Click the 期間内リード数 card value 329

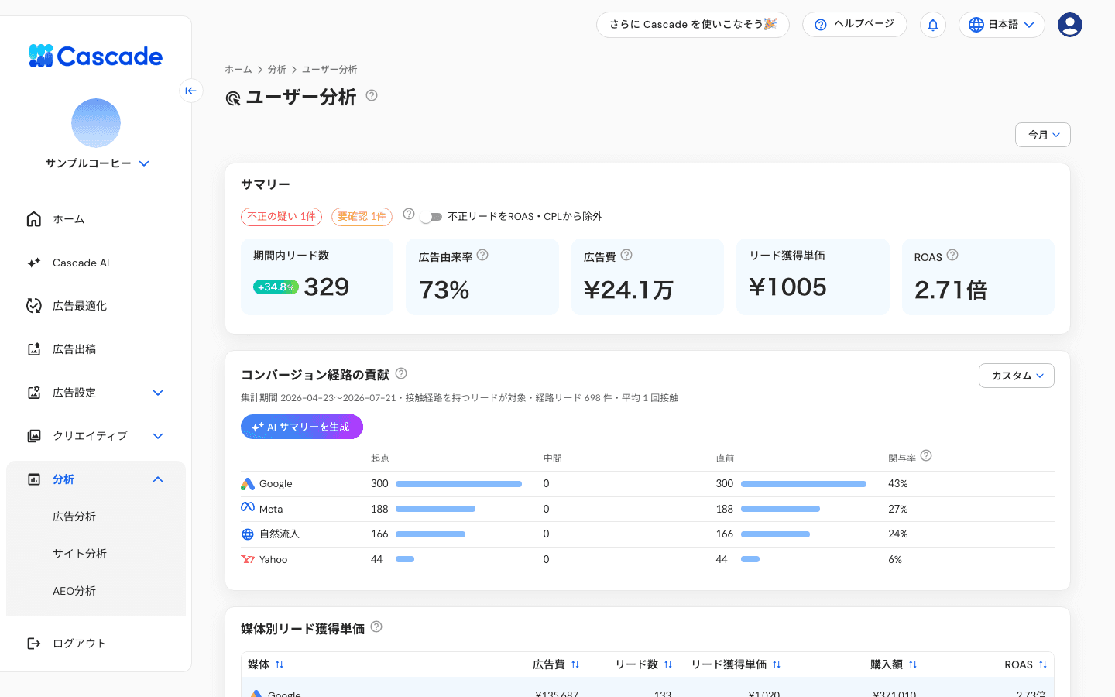point(327,287)
